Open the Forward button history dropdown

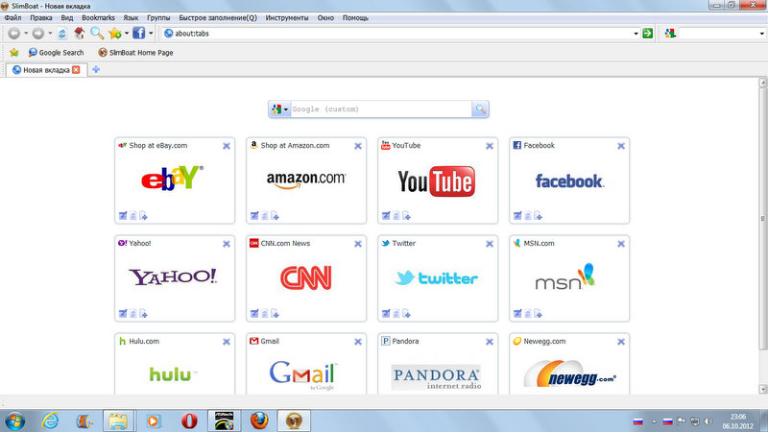(x=50, y=34)
